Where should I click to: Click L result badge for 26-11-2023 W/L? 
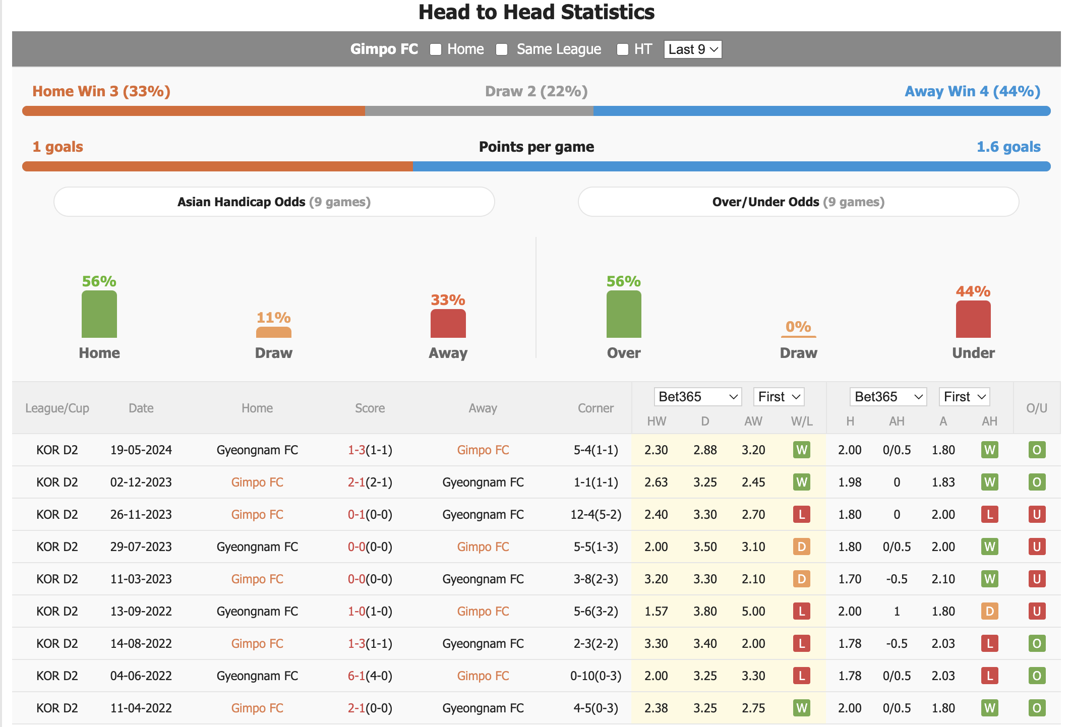[x=802, y=514]
